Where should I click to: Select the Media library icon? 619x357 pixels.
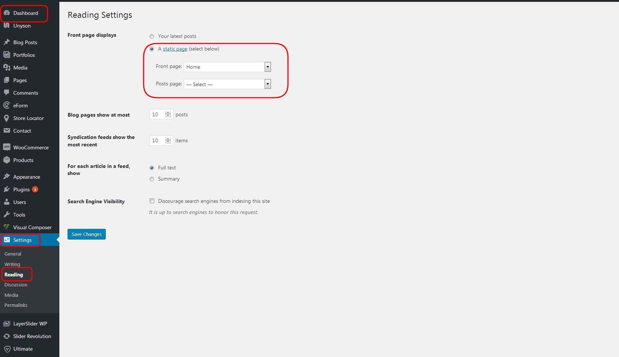(x=7, y=68)
